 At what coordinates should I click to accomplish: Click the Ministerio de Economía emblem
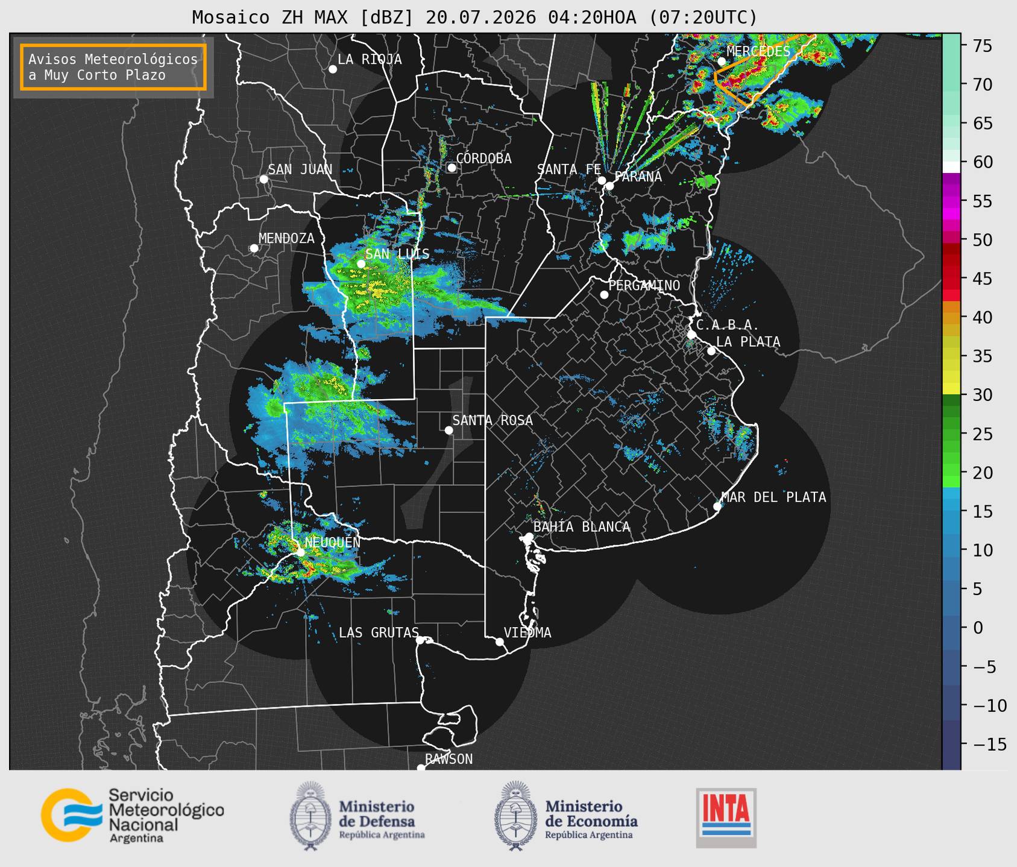pos(517,816)
